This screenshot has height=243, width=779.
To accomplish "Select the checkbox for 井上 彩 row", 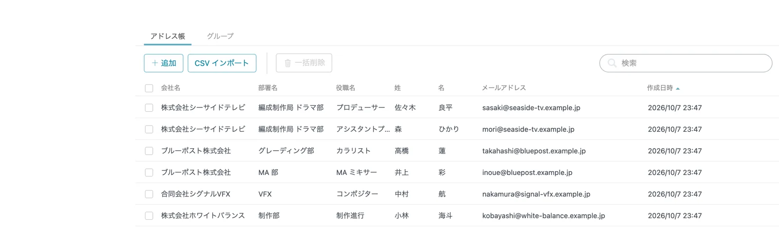I will click(149, 173).
